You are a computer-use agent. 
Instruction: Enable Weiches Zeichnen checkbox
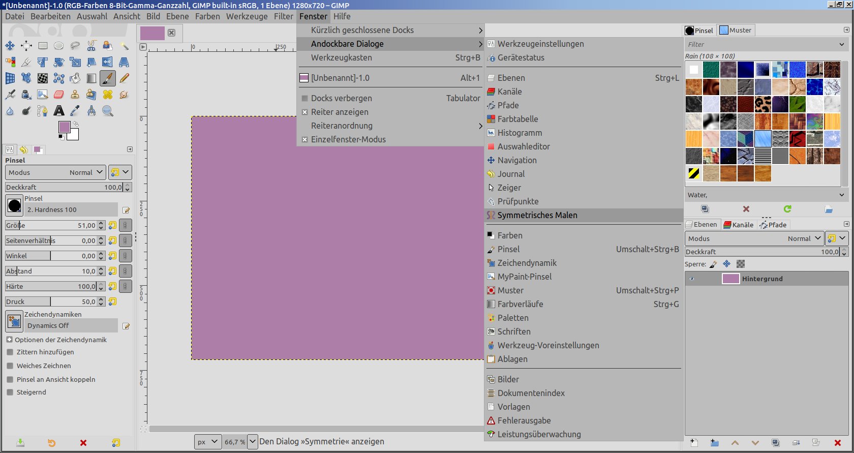[10, 366]
